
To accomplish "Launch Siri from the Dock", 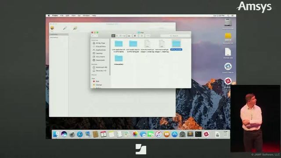I will [64, 134].
